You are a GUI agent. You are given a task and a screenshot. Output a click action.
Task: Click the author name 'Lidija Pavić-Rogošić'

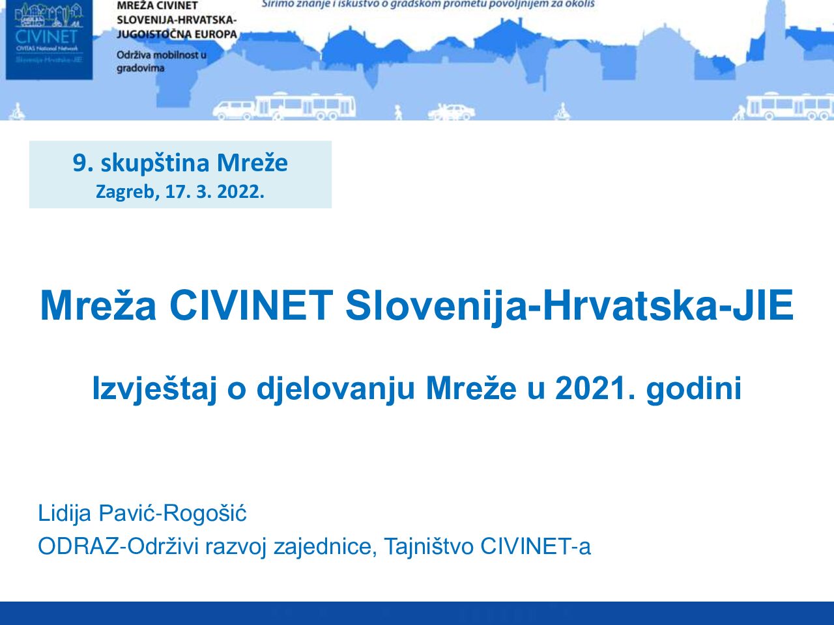coord(143,514)
